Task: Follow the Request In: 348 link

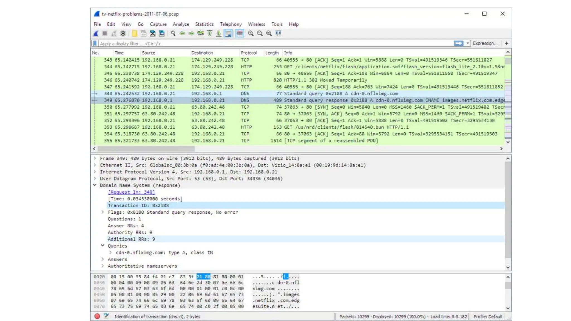Action: click(x=131, y=192)
